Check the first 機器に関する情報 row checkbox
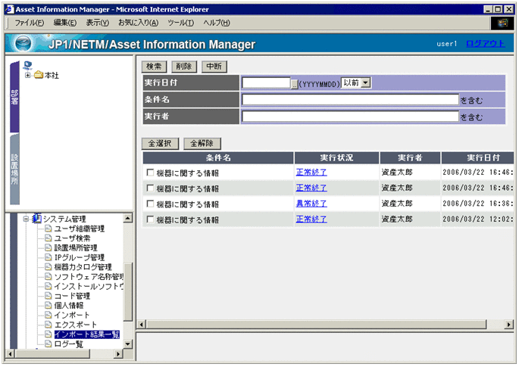 [150, 173]
